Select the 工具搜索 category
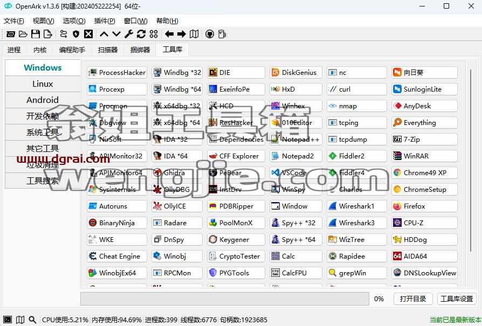Viewport: 482px width, 326px height. point(43,181)
